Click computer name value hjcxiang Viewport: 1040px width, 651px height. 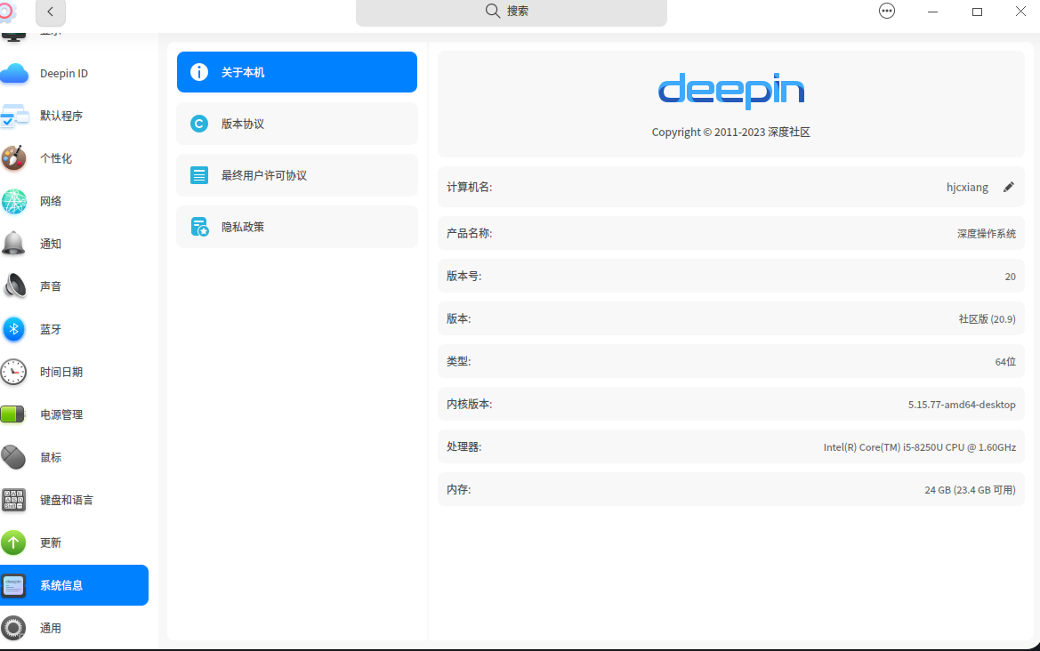pyautogui.click(x=967, y=188)
